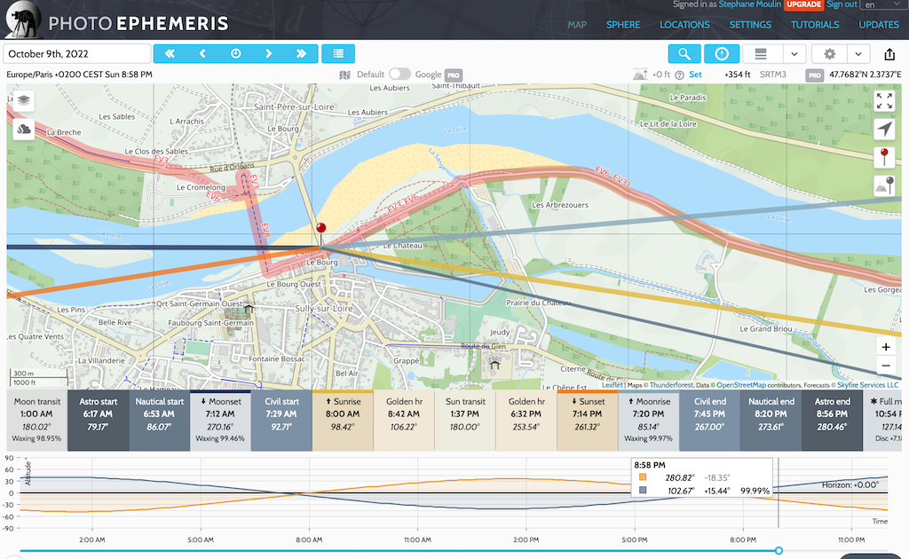Reposition primary red pin tool

click(x=884, y=157)
